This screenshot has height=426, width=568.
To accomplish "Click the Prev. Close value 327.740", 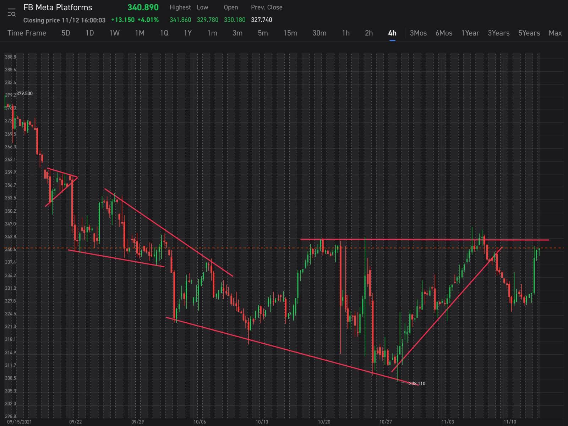I will pyautogui.click(x=262, y=20).
